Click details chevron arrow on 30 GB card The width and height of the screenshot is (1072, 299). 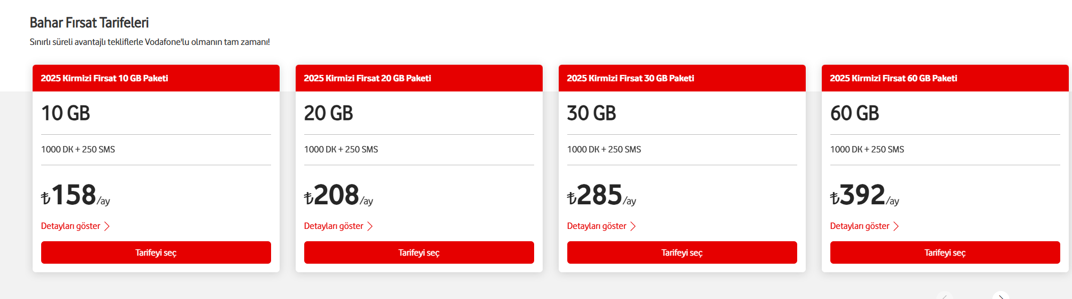coord(633,226)
